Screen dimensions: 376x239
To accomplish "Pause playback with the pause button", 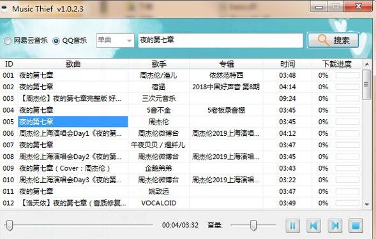I will (x=292, y=226).
